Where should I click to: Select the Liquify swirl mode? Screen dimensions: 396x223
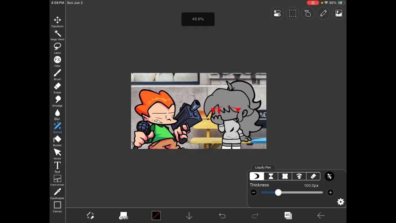[299, 176]
